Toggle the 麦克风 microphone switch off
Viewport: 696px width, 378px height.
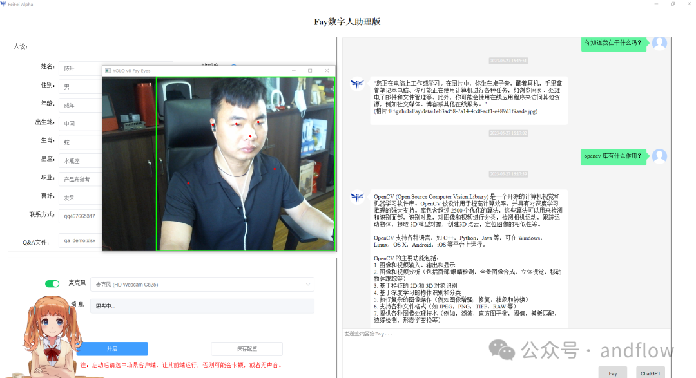coord(52,284)
